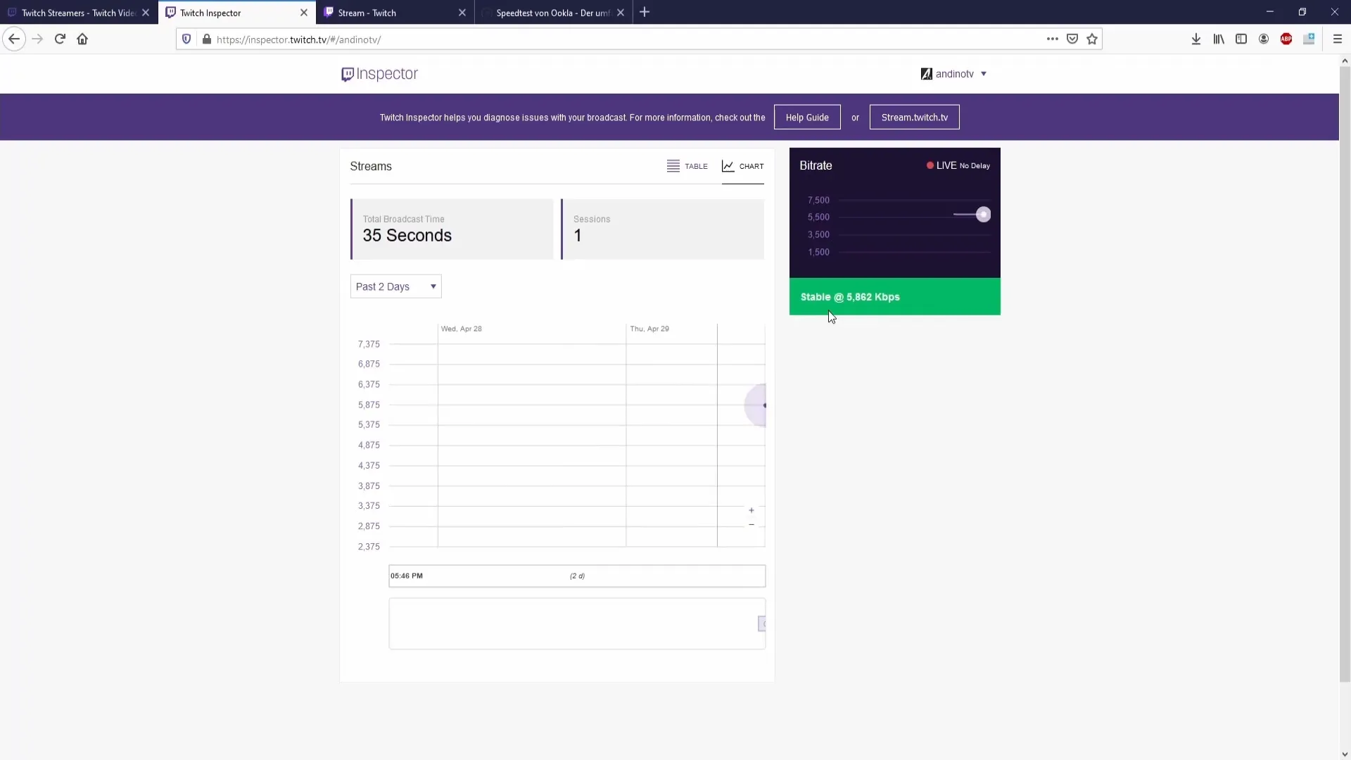Click the Streams panel heading

(371, 167)
